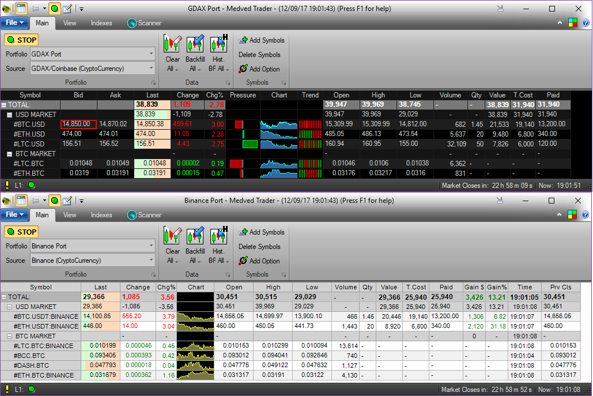Click STOP button in Binance Port window
593x396 pixels.
tap(21, 232)
